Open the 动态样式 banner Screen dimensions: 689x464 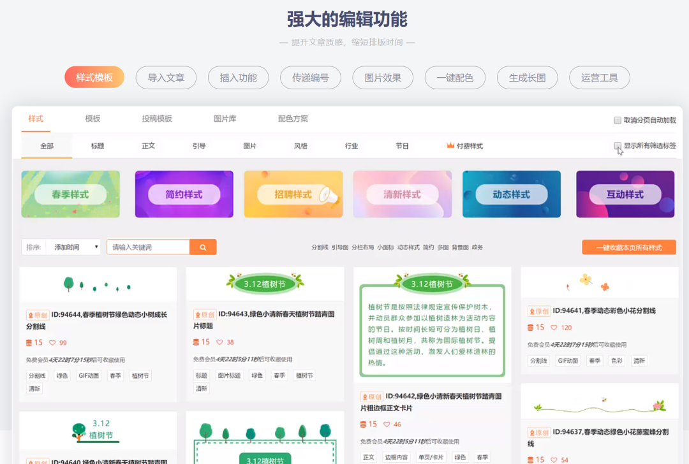point(512,194)
